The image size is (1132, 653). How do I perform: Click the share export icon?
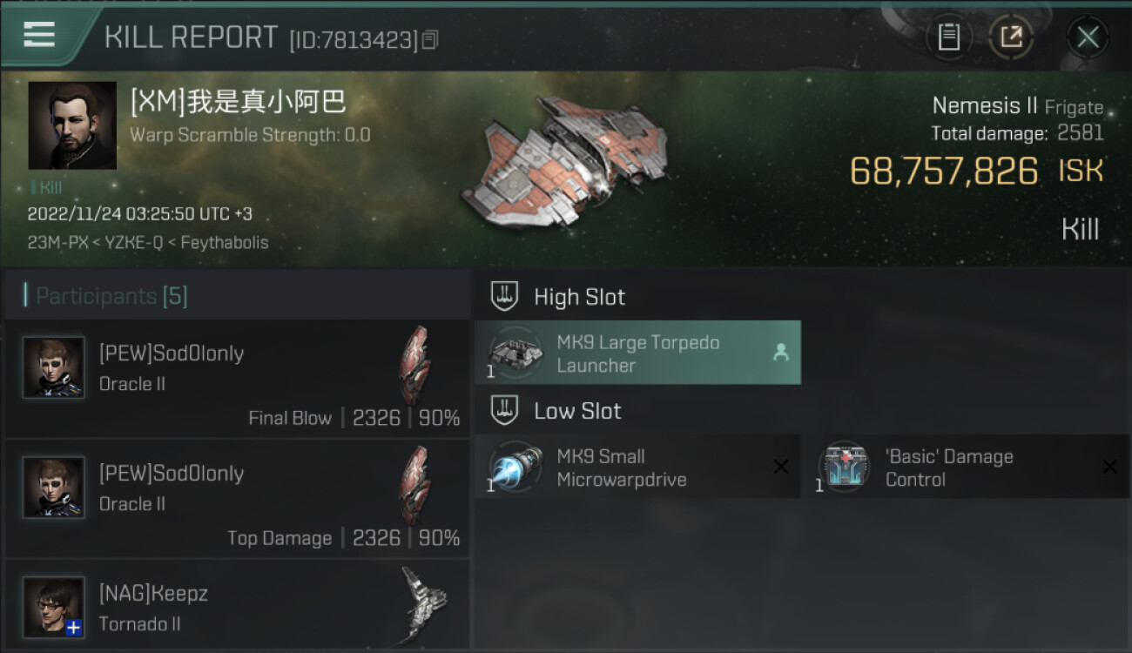coord(1011,37)
